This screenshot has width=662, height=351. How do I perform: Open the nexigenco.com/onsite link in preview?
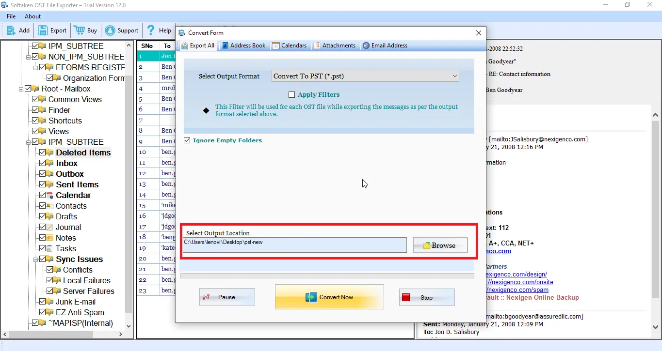[x=519, y=282]
